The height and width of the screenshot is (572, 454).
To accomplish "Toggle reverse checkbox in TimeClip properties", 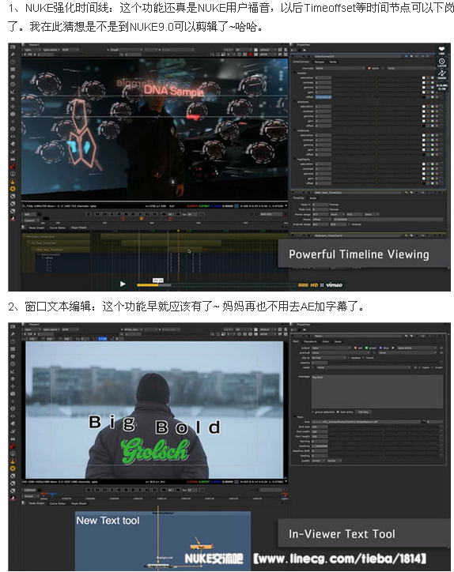I will [349, 224].
